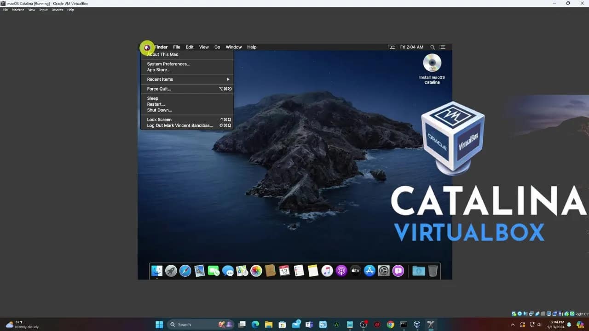Open the Notification Center icon in menu bar

443,47
